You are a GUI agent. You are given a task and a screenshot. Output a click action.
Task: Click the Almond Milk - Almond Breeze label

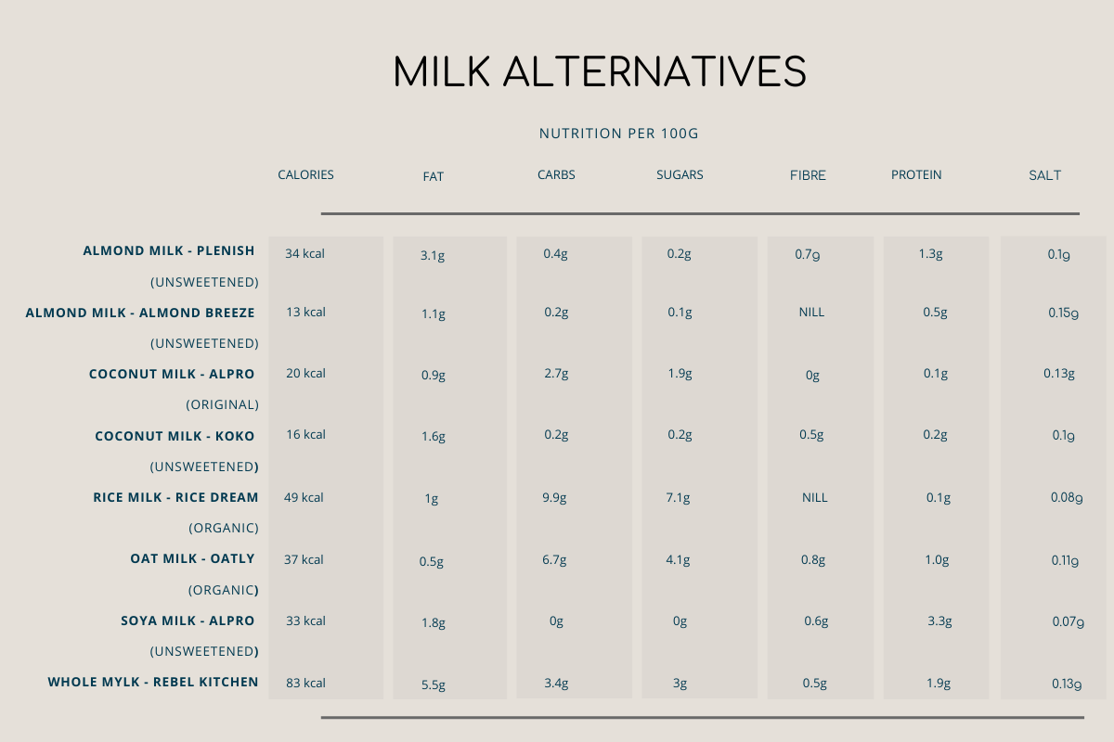tap(140, 313)
